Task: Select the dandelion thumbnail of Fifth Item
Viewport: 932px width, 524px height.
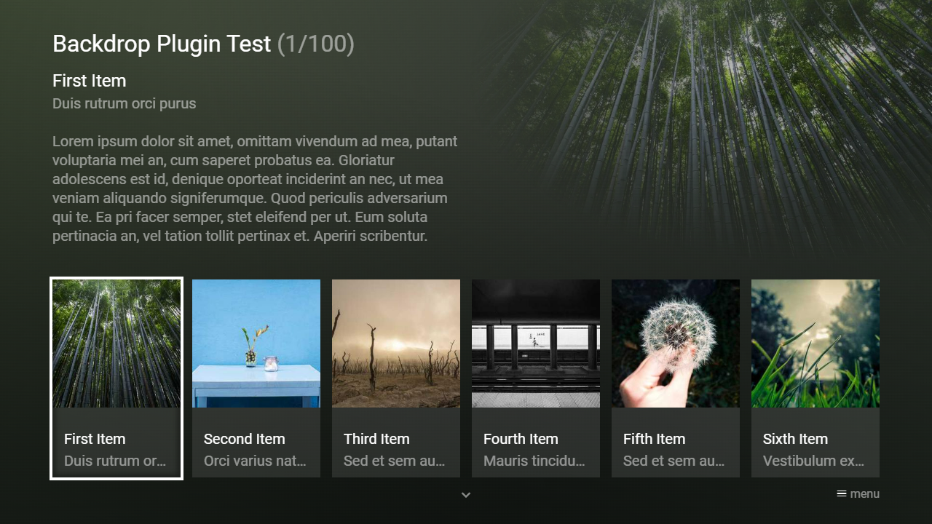Action: click(676, 344)
